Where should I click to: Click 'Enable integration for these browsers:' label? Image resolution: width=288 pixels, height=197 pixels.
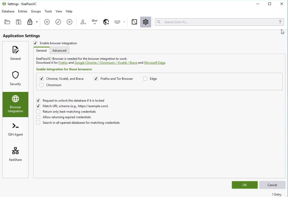click(64, 69)
